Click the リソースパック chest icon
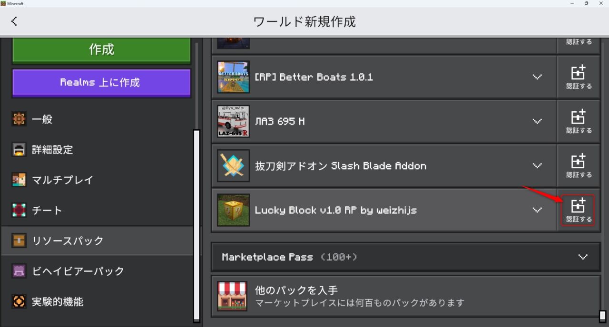609x327 pixels. coord(19,241)
